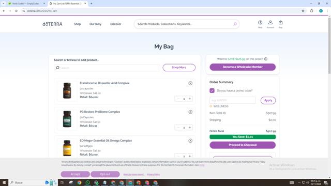Open the Account icon in header
Image resolution: width=331 pixels, height=186 pixels.
270,24
